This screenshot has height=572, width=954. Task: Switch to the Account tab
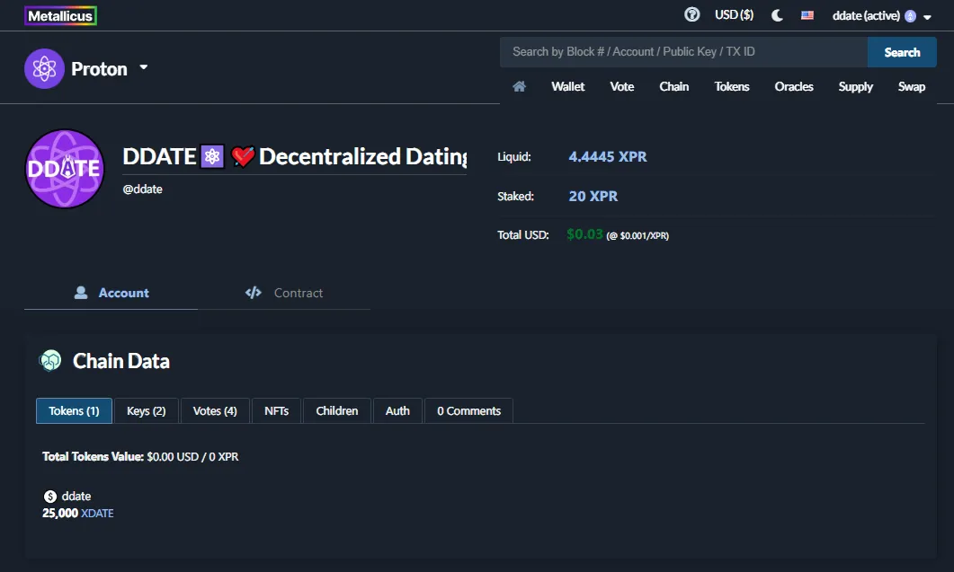coord(111,293)
